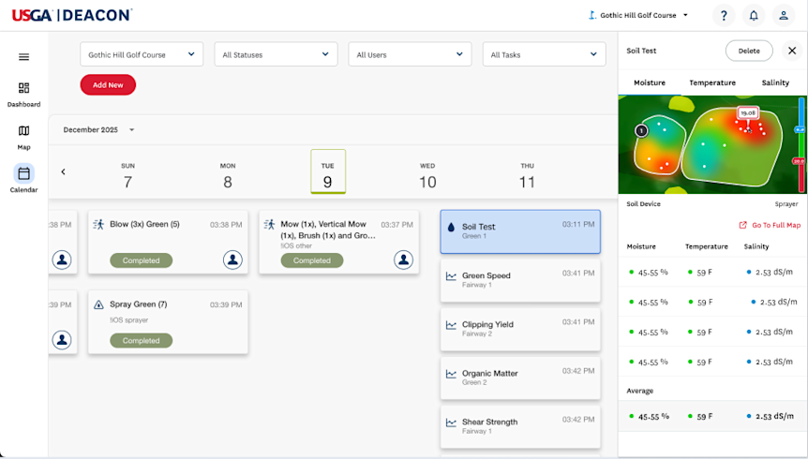The width and height of the screenshot is (808, 459).
Task: Switch to Salinity tab
Action: coord(775,82)
